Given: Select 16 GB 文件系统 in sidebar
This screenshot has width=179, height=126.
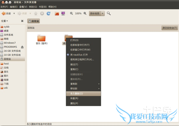Looking at the screenshot, I should [x=13, y=51].
